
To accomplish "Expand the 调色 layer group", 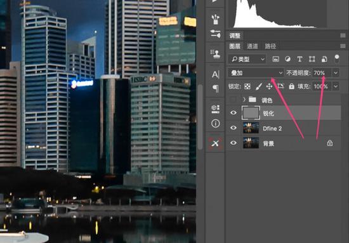I will pos(244,100).
